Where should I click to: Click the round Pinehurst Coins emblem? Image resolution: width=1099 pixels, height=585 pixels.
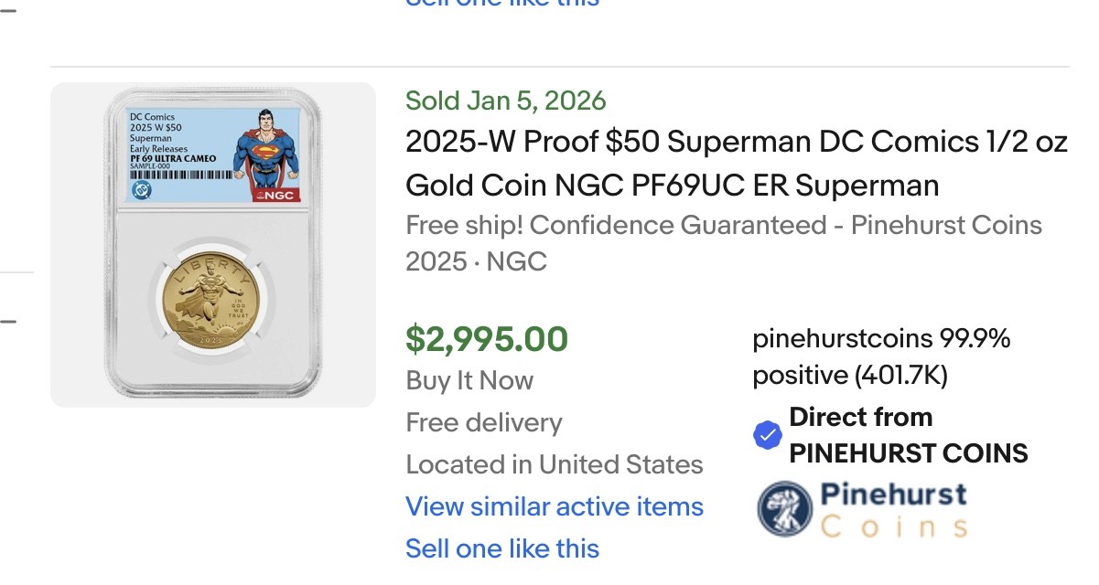(785, 508)
